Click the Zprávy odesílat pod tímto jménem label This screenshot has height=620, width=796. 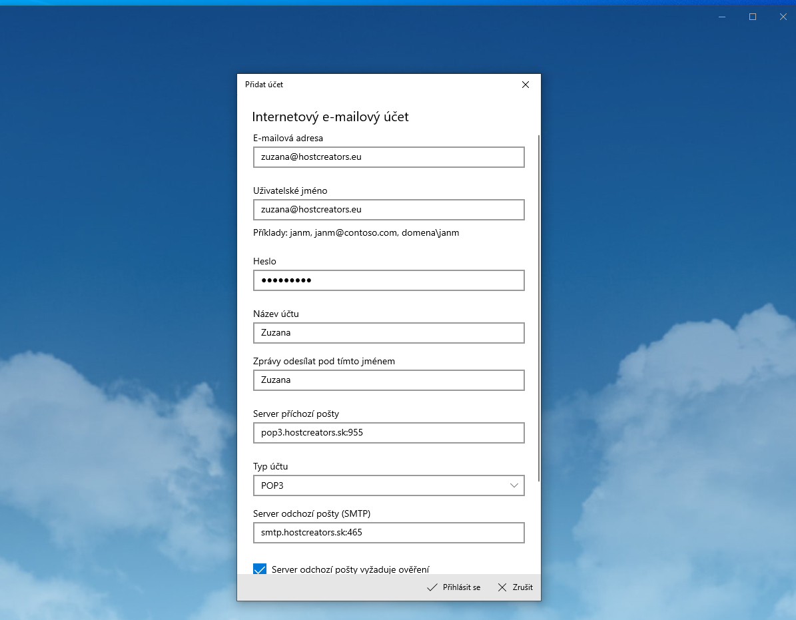[324, 361]
